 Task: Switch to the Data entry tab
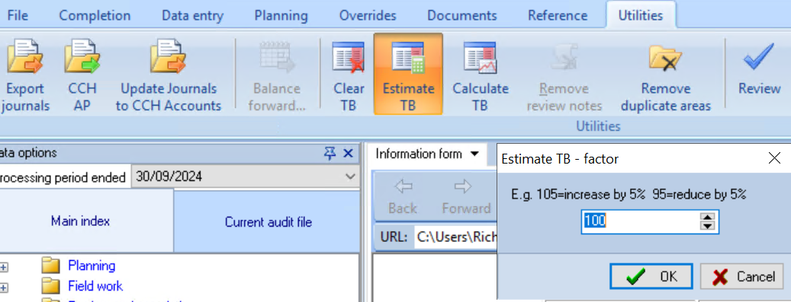pos(192,16)
